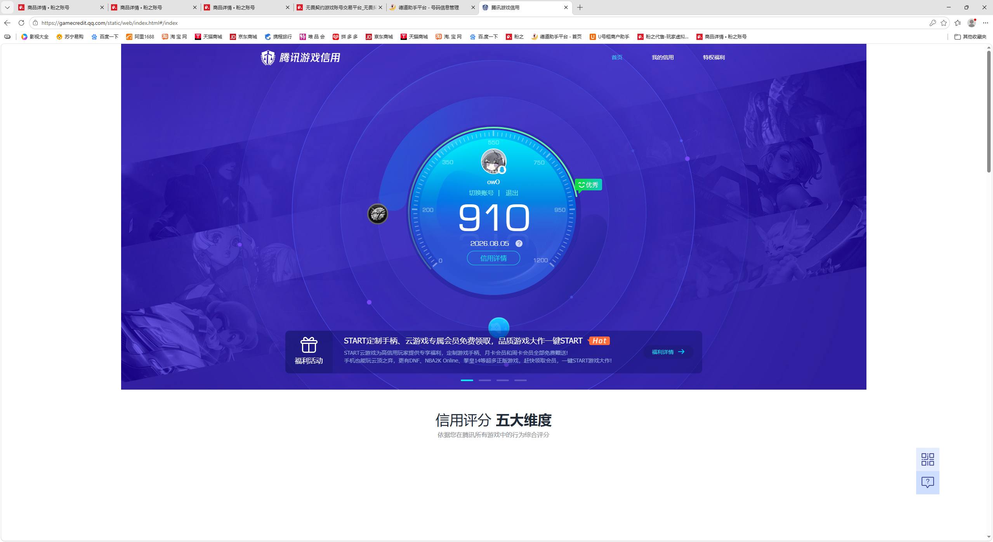Go back with the browser back arrow

7,23
